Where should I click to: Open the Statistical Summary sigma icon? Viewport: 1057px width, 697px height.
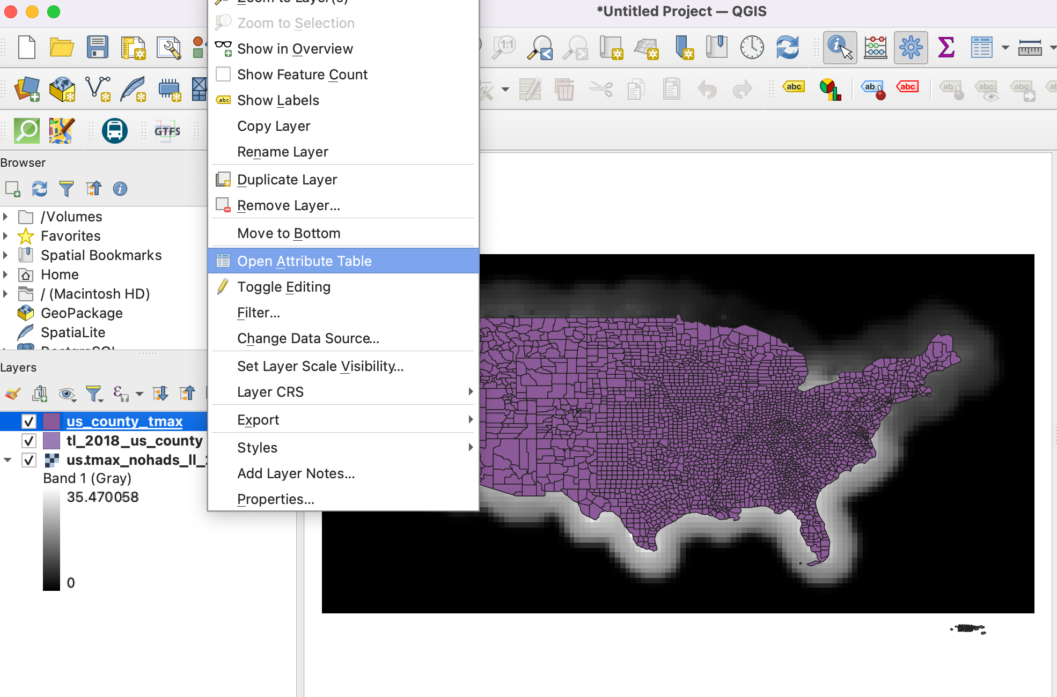pyautogui.click(x=946, y=47)
